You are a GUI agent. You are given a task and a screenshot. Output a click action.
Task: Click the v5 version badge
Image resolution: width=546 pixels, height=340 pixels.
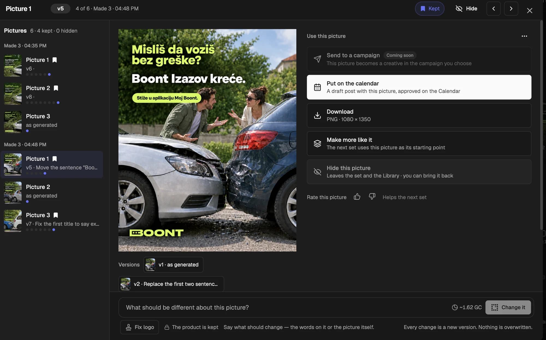tap(60, 8)
